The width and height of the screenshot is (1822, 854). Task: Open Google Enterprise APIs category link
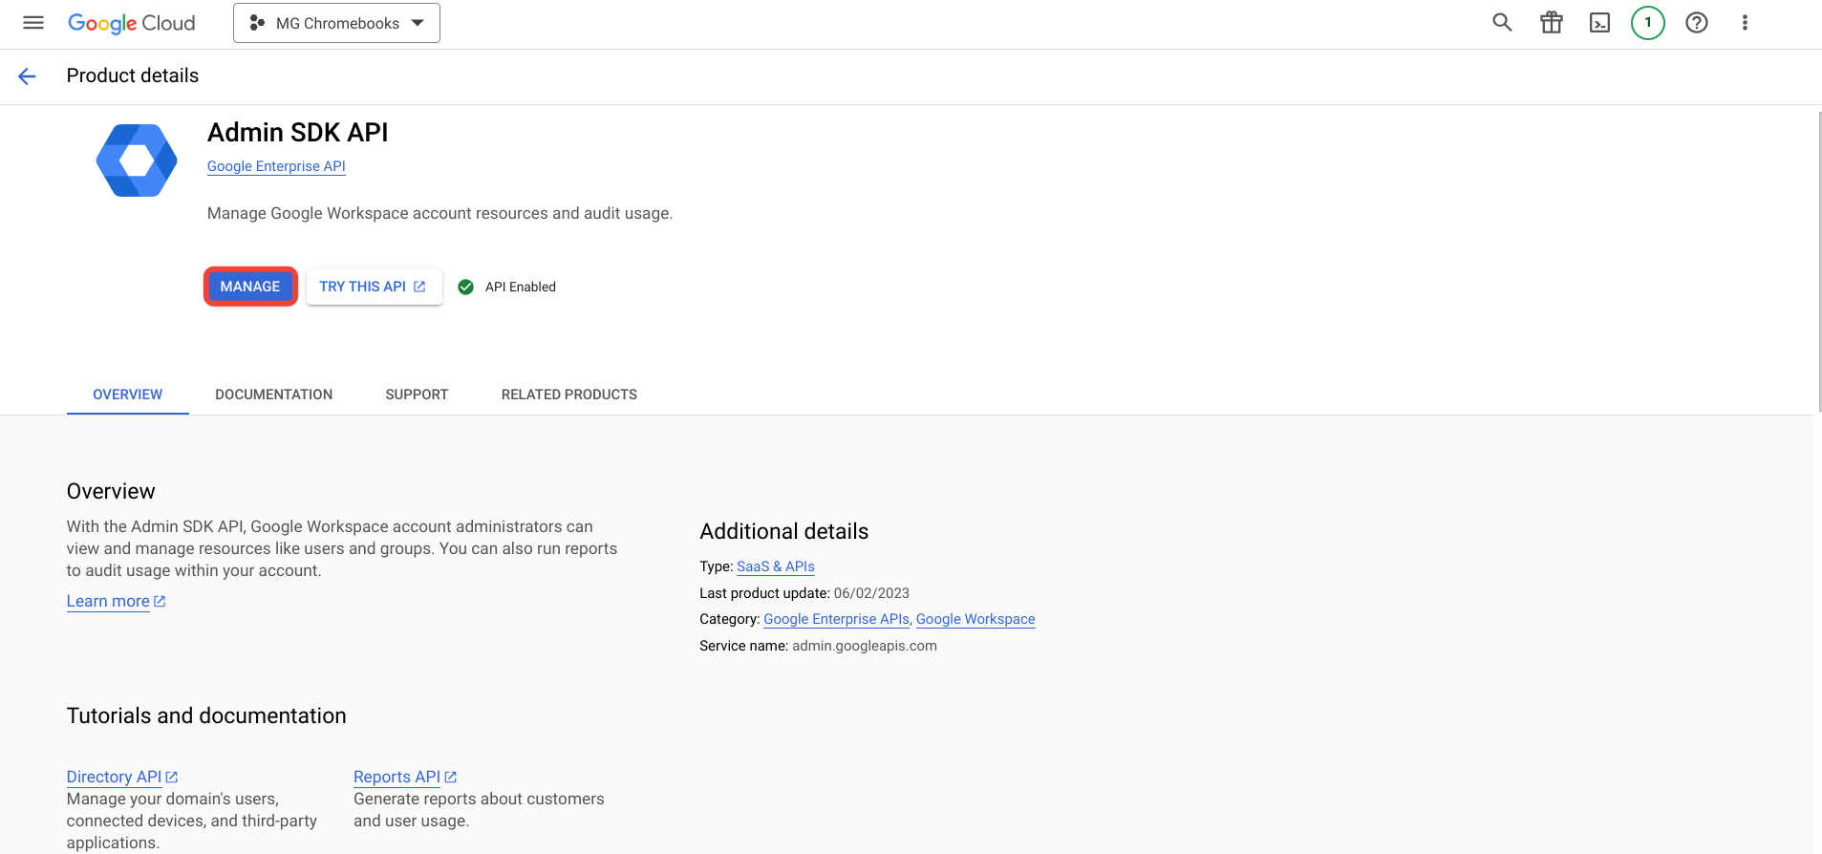point(837,619)
